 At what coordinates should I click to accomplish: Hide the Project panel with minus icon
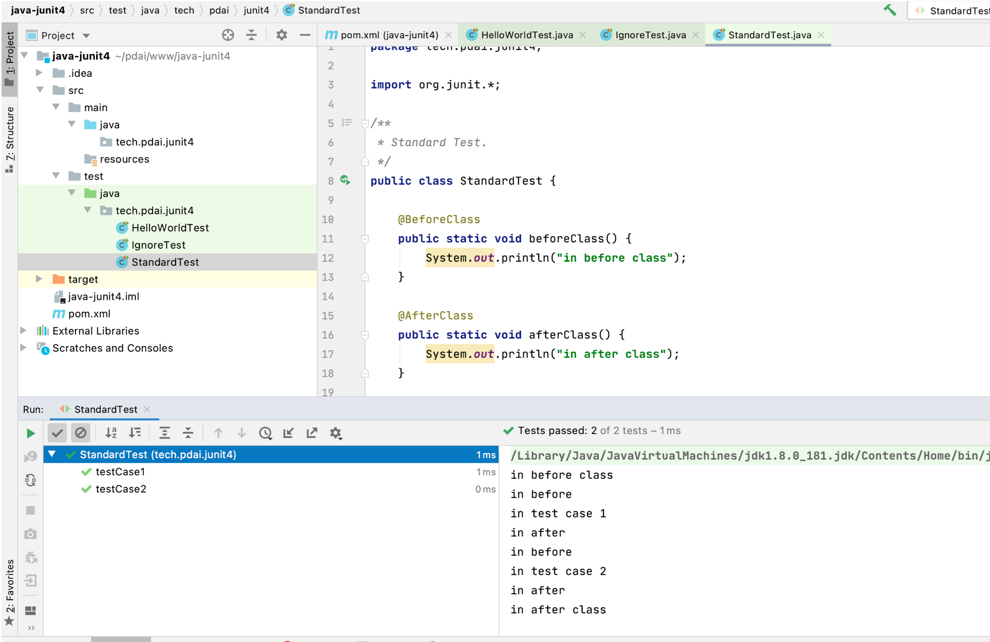305,35
